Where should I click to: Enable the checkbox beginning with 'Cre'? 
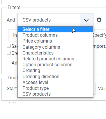pyautogui.click(x=8, y=53)
